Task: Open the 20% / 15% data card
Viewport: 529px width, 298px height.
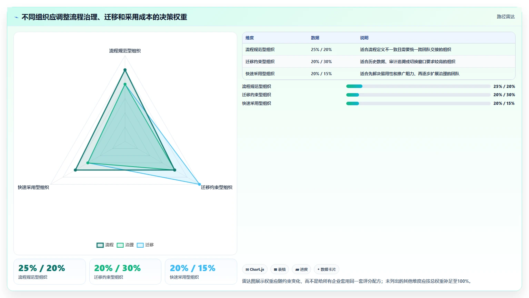Action: coord(201,272)
